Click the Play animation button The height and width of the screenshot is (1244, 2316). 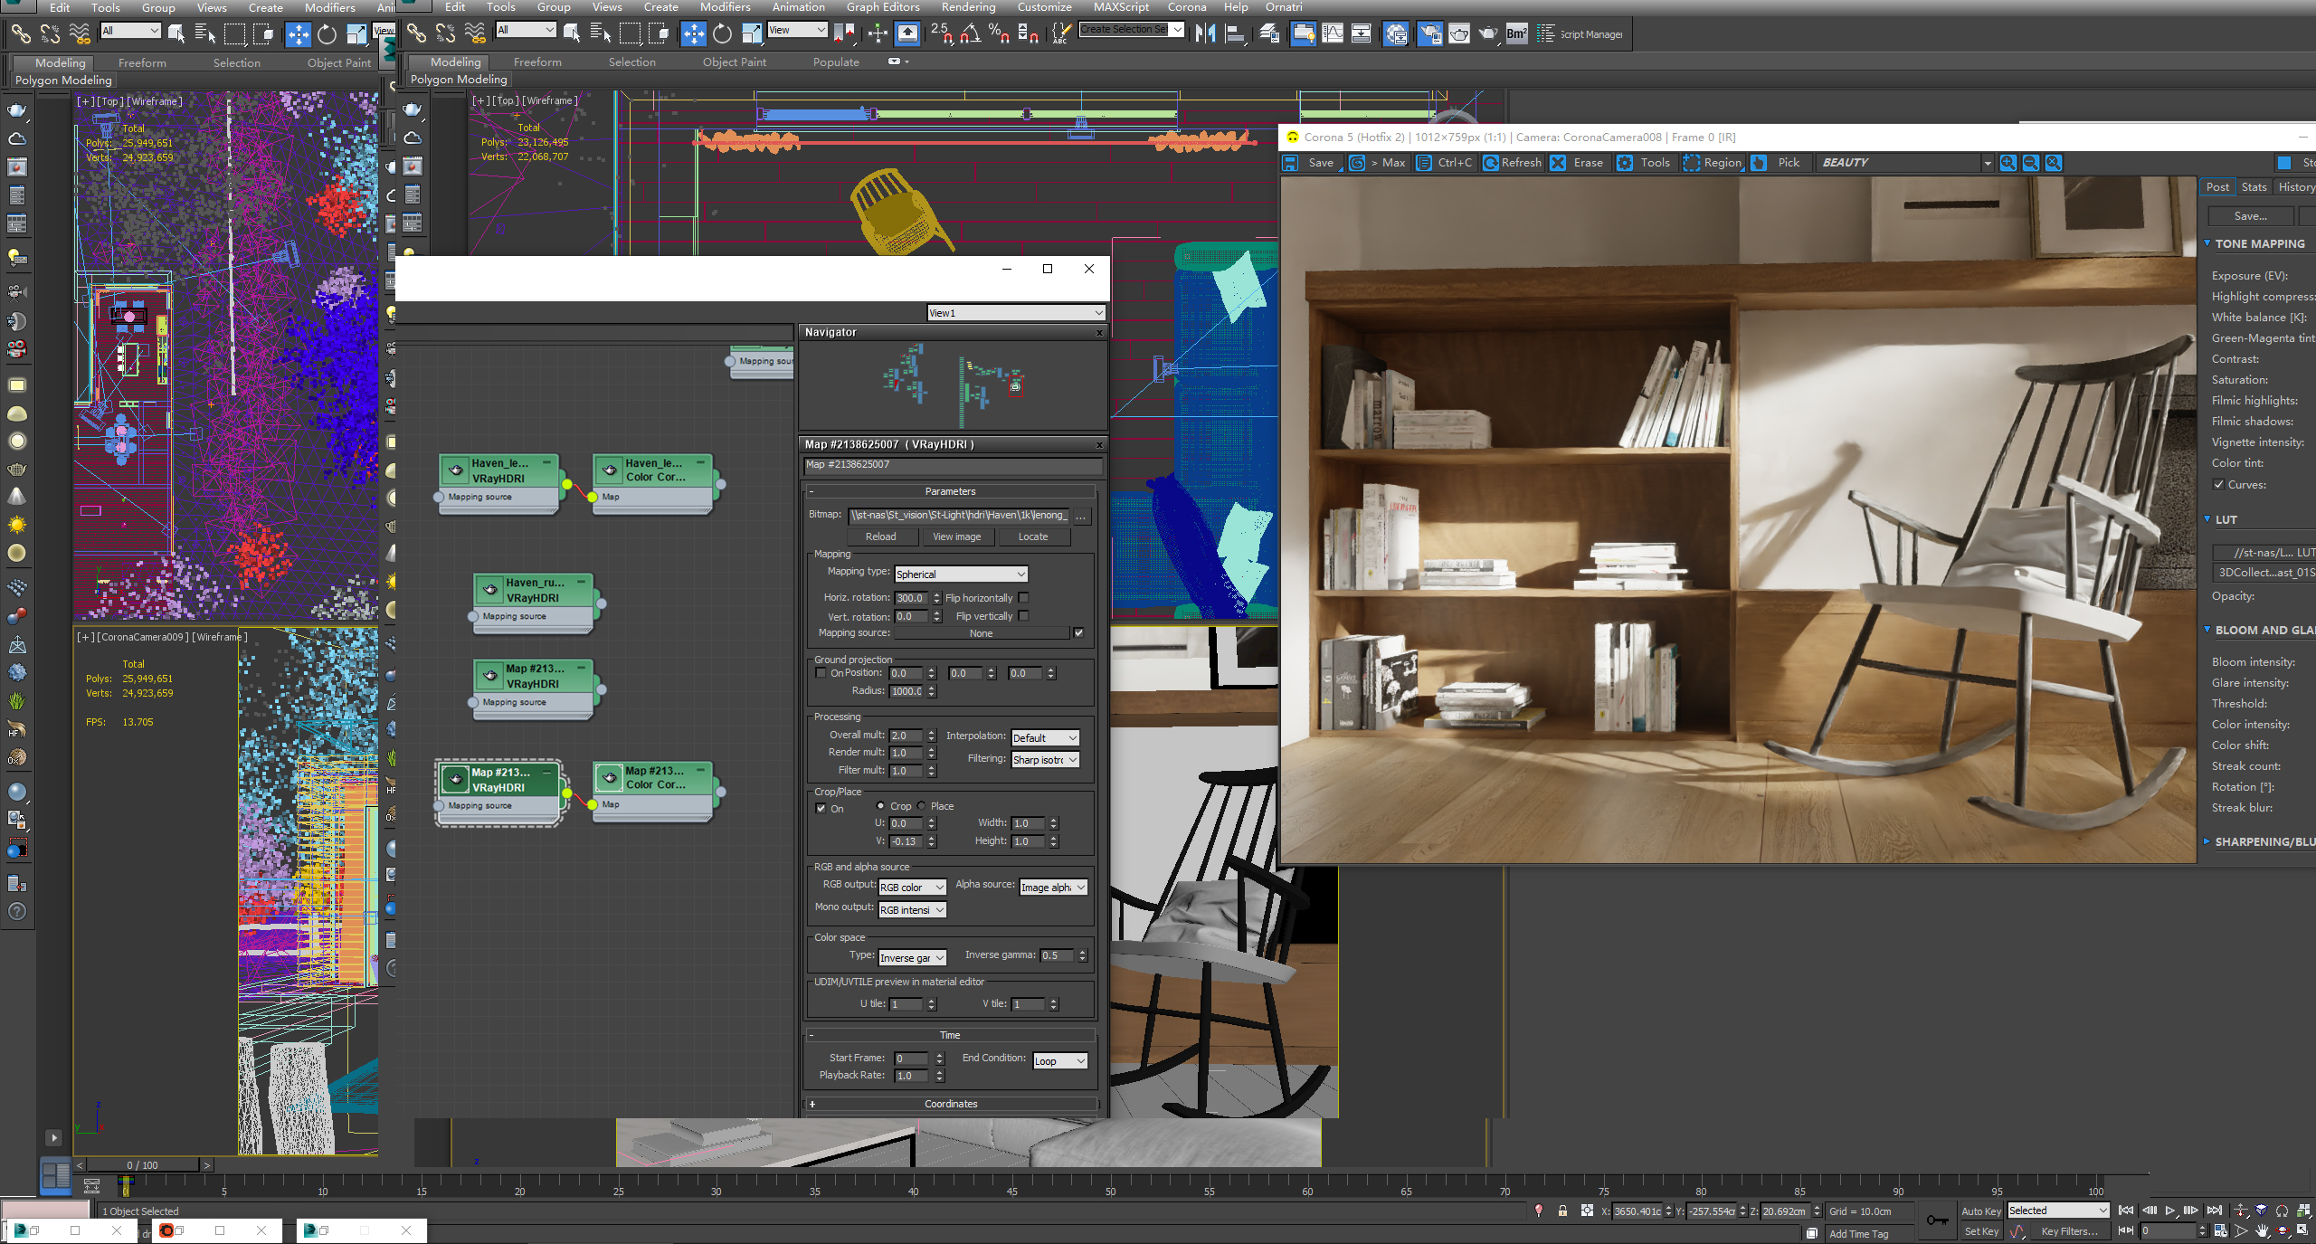point(2169,1211)
